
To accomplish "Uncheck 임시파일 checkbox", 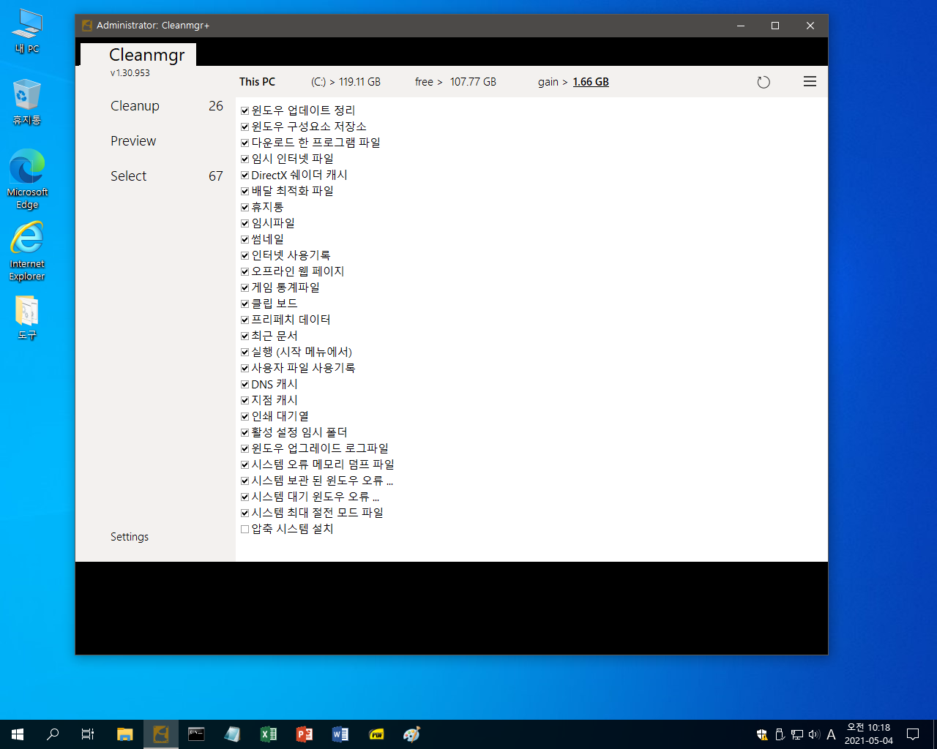I will [x=245, y=224].
